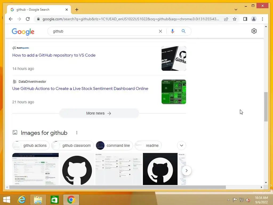This screenshot has height=205, width=273.
Task: Show hidden system tray icons
Action: point(228,200)
